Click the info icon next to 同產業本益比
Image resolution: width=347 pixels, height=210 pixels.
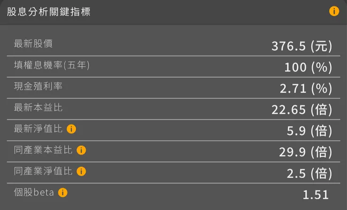[81, 150]
